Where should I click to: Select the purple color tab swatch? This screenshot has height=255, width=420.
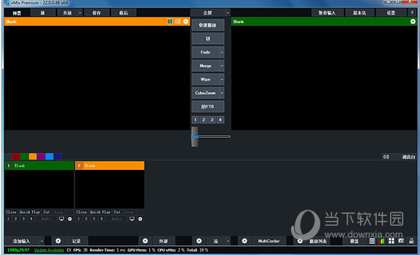(41, 156)
